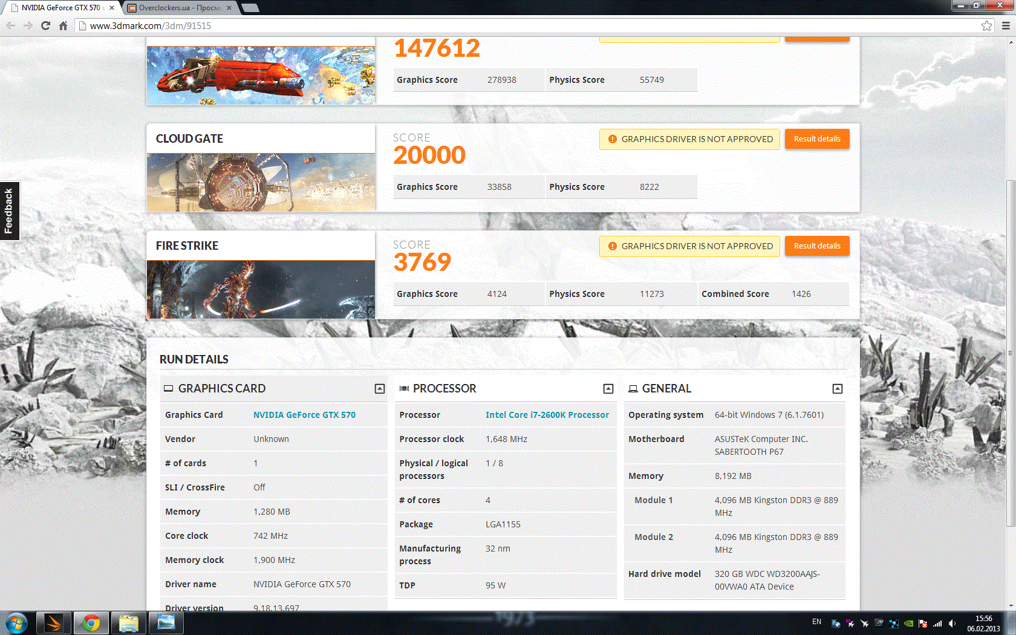
Task: Go to the browser home page
Action: [x=63, y=25]
